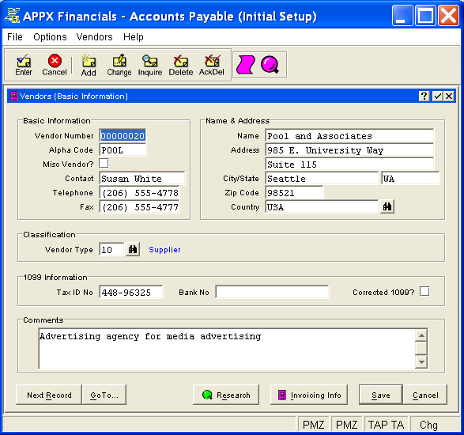Click the Suite 115 address line field
Image resolution: width=464 pixels, height=435 pixels.
pos(349,165)
